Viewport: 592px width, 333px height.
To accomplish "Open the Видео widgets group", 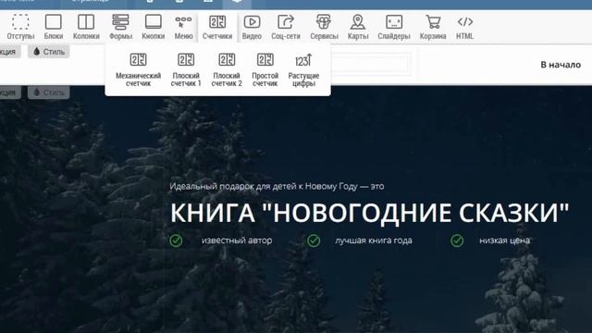I will pyautogui.click(x=252, y=27).
